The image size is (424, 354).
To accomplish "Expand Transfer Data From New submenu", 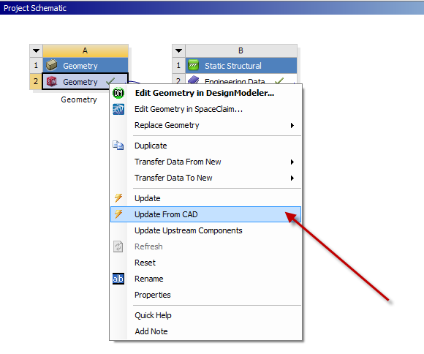I will [x=292, y=162].
